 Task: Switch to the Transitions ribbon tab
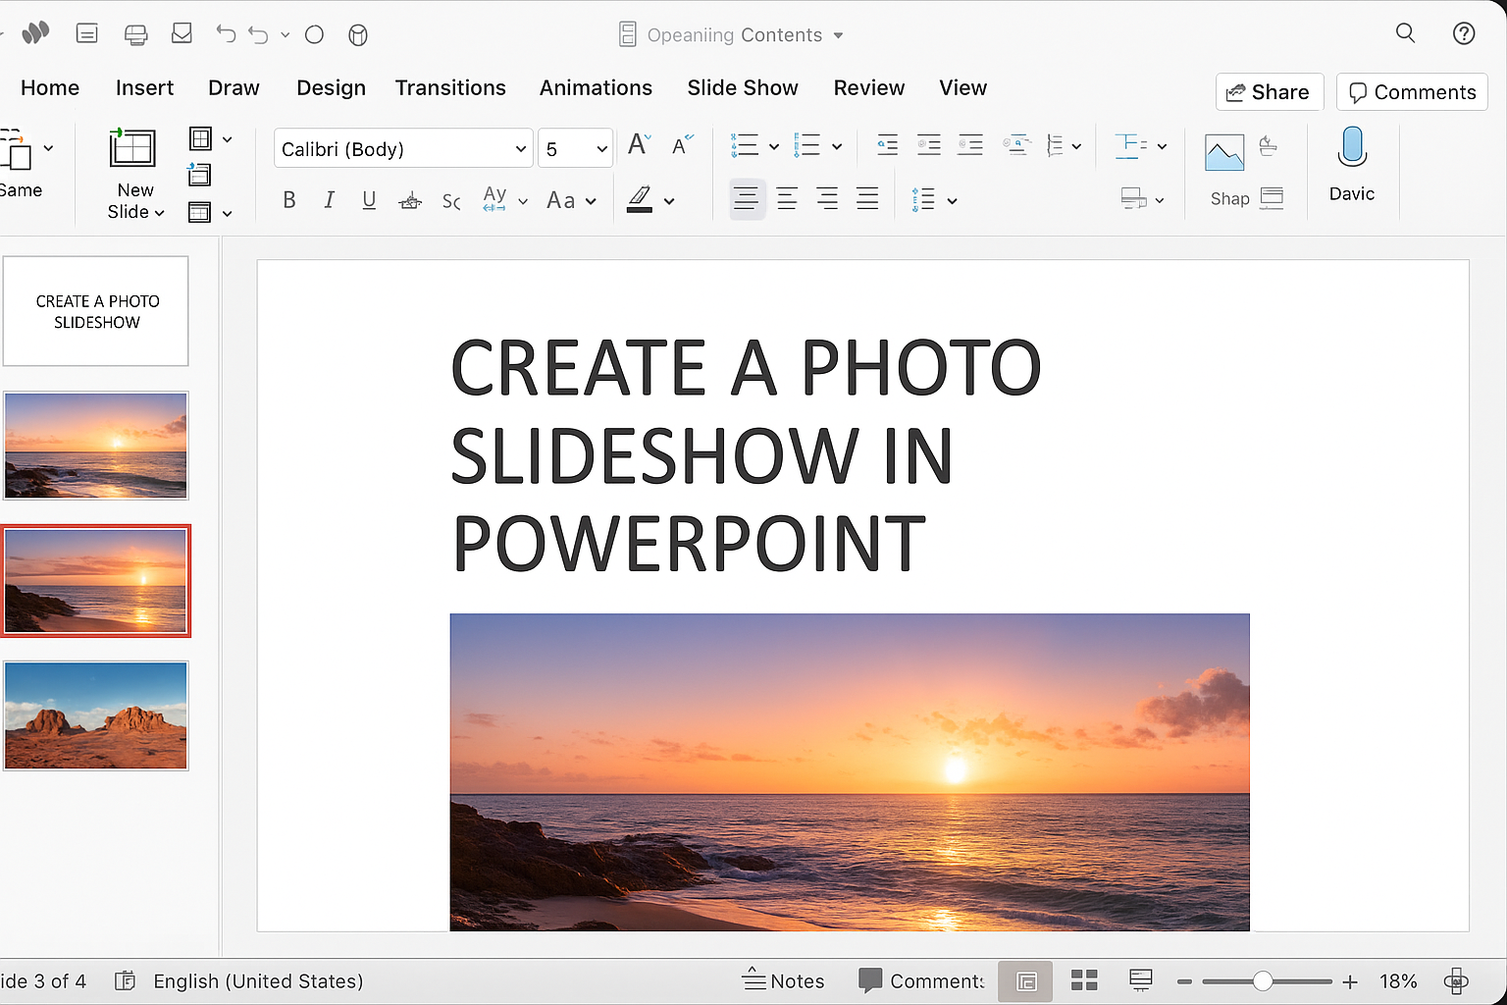click(x=450, y=87)
